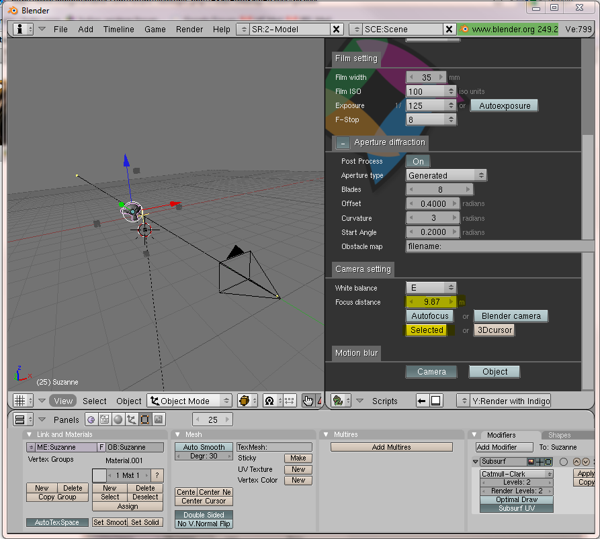Delete the SCE:Scene with X icon

pyautogui.click(x=449, y=29)
